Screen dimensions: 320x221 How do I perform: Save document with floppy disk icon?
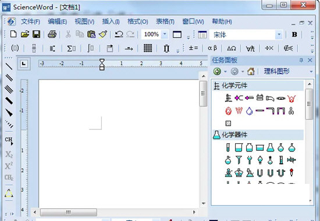[36, 34]
